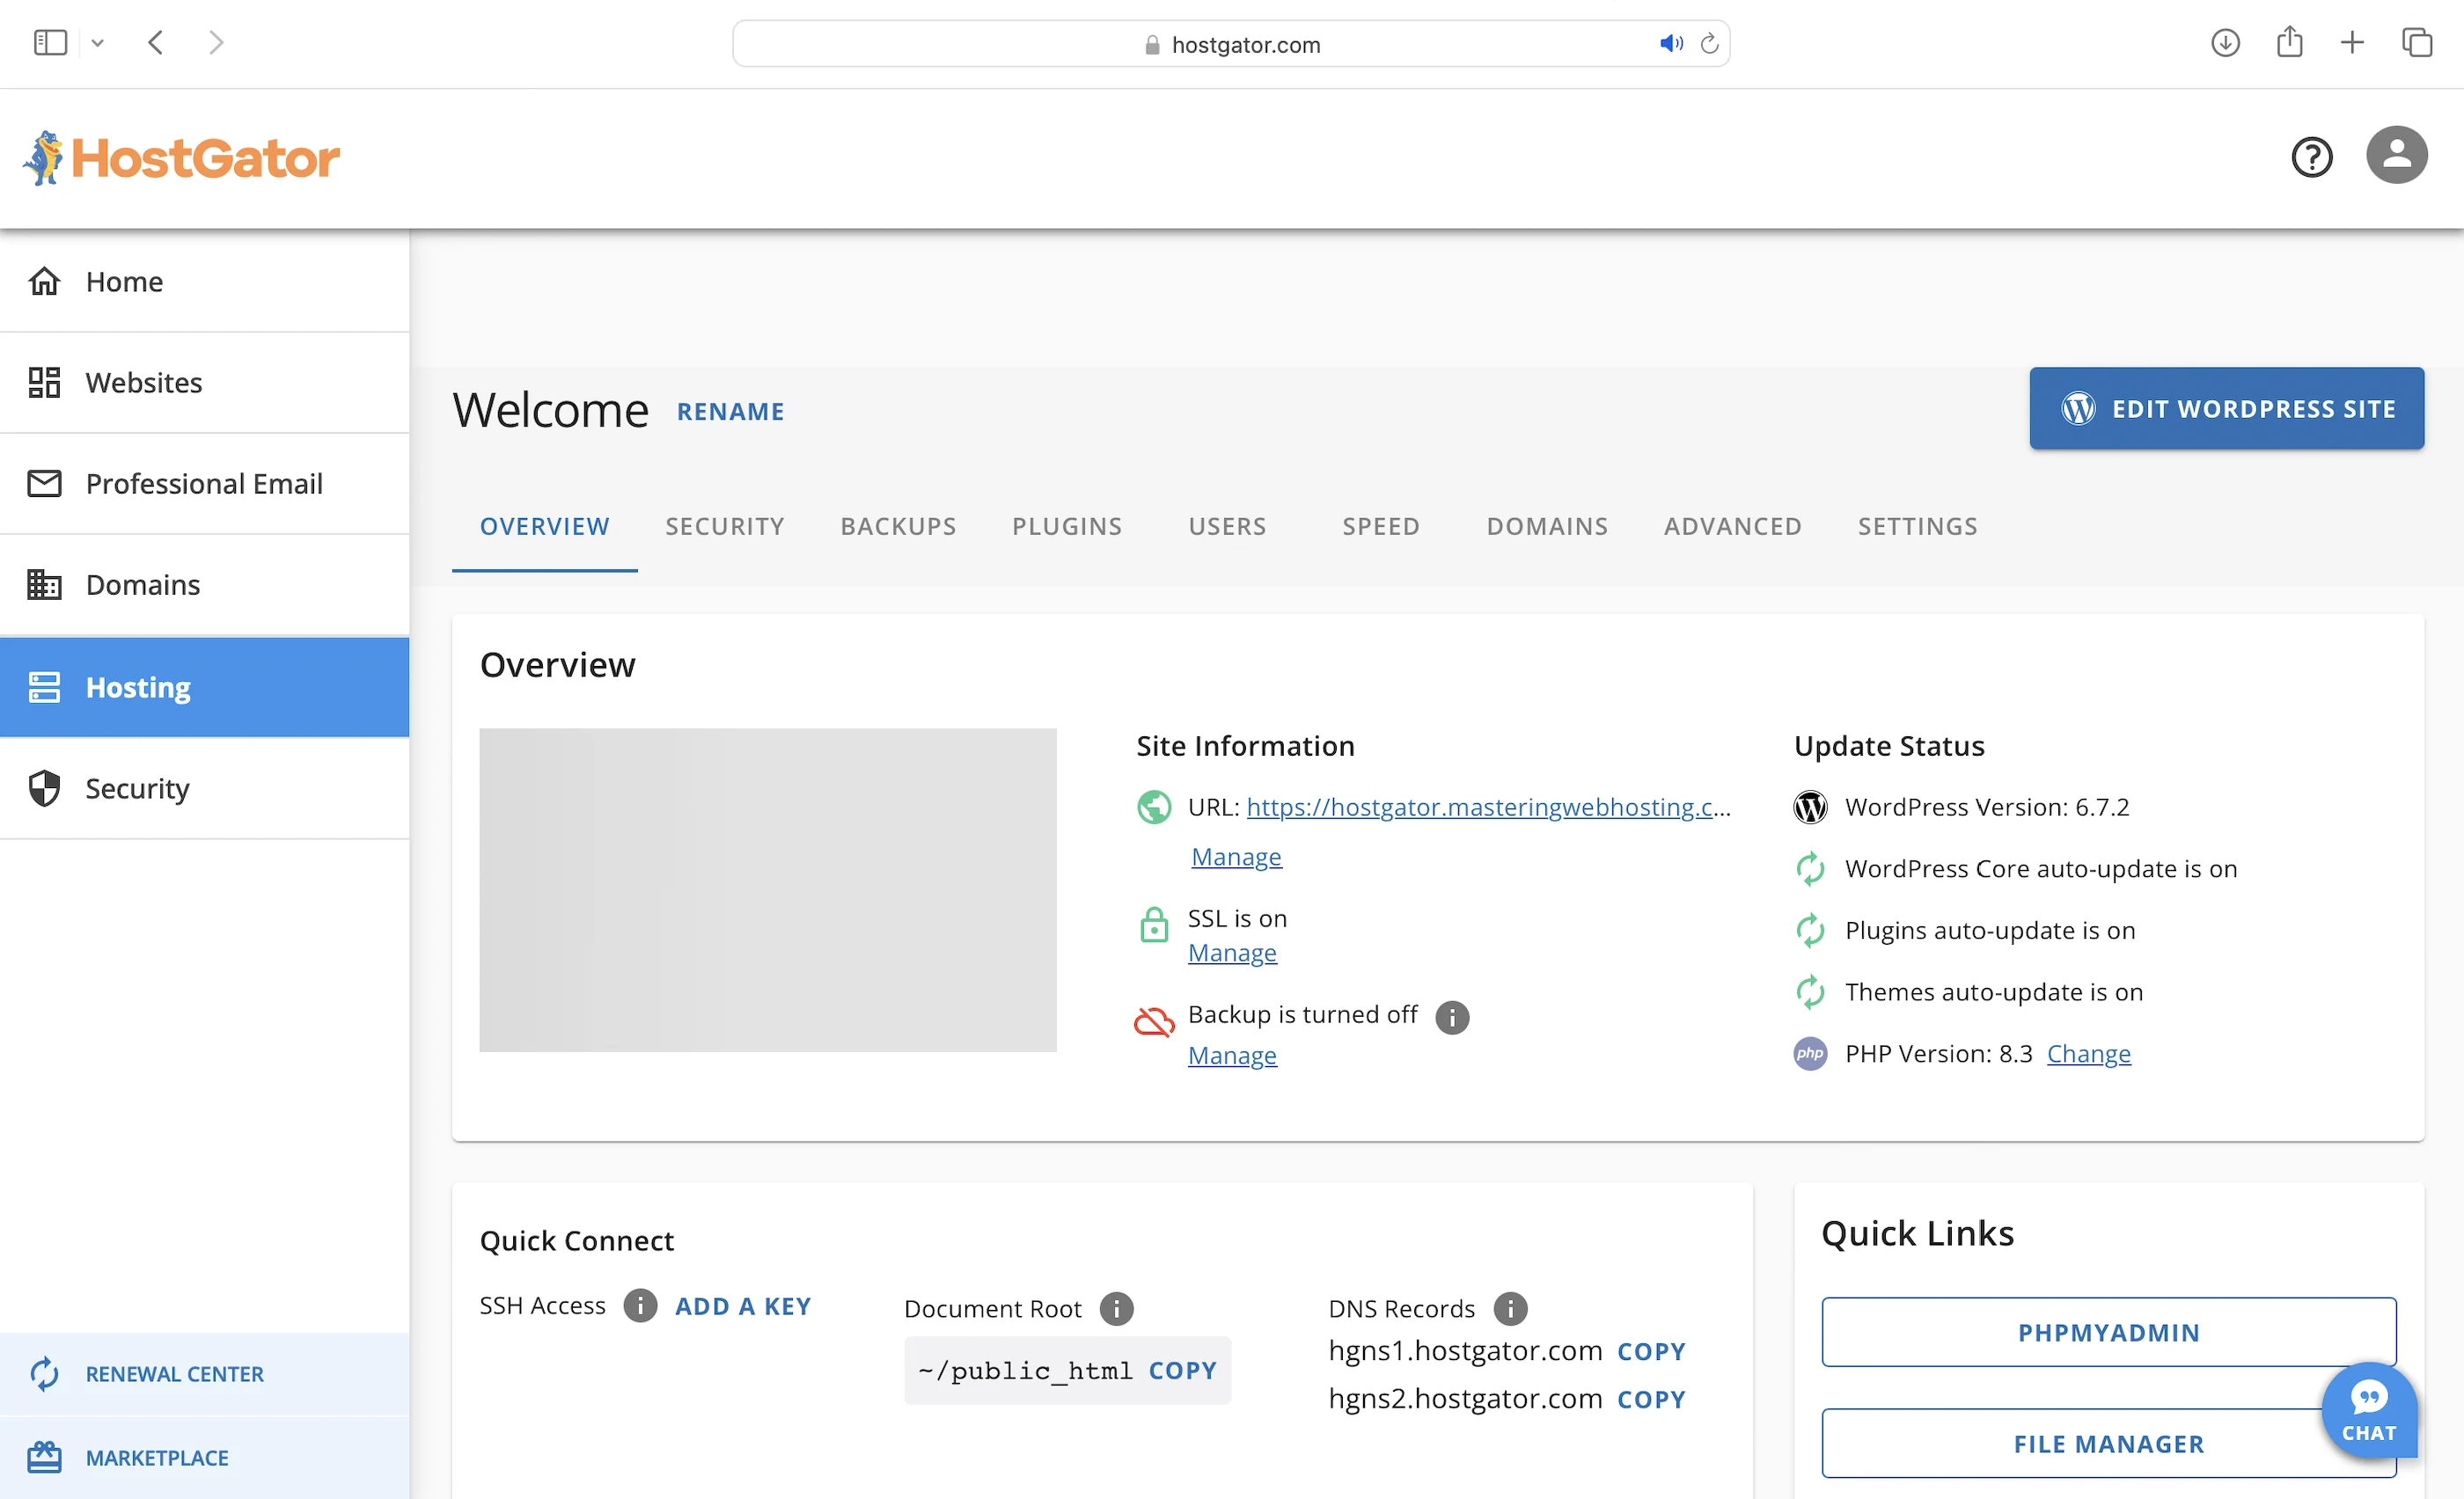Open the Chat bubble widget

pos(2368,1409)
